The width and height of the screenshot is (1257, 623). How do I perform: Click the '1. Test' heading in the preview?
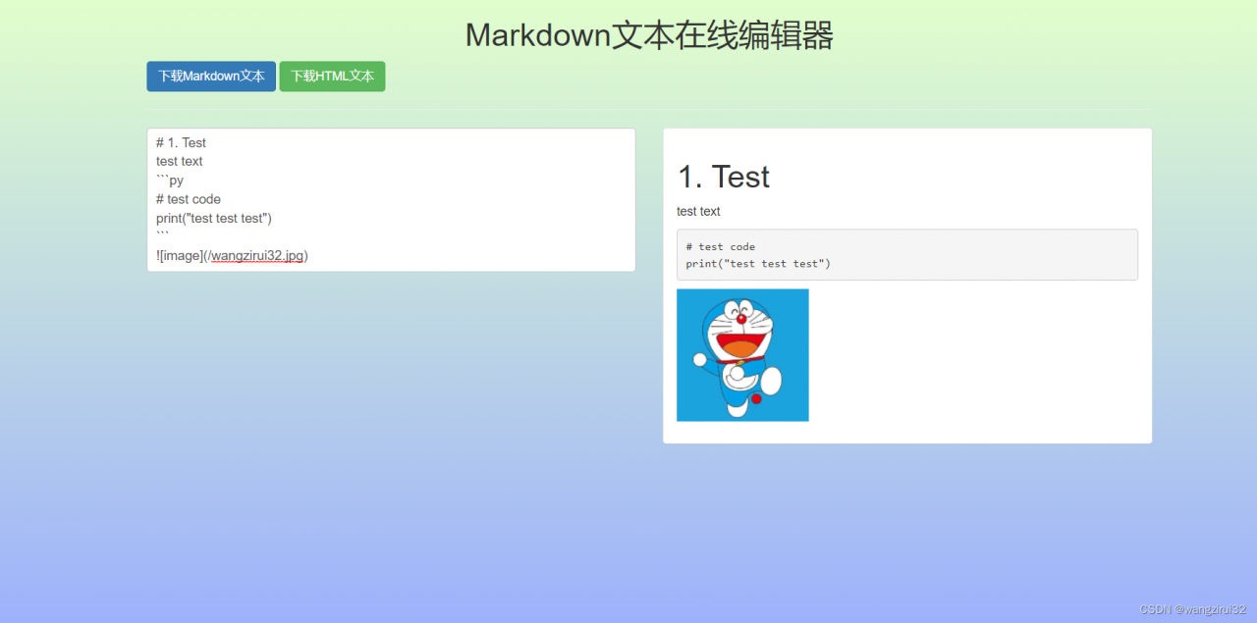(x=723, y=177)
